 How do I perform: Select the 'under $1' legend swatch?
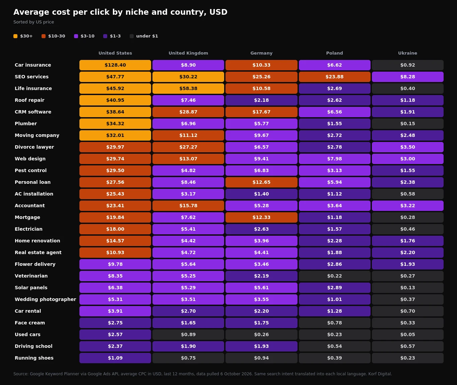pyautogui.click(x=132, y=36)
